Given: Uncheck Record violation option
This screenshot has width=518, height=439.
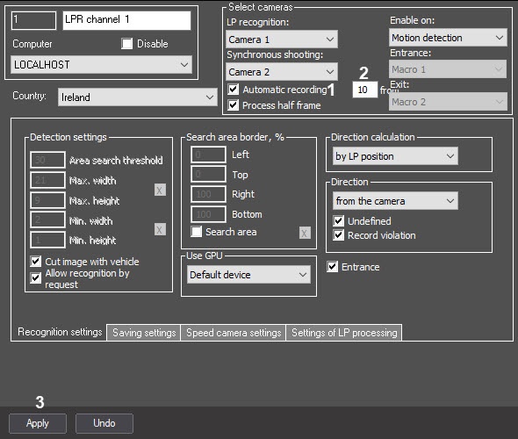Looking at the screenshot, I should (338, 235).
